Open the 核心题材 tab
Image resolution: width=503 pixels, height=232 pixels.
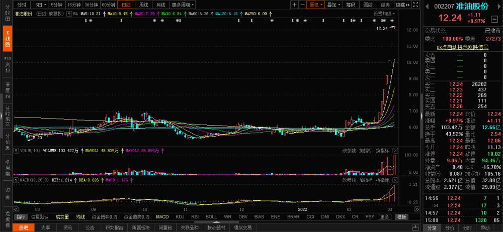pyautogui.click(x=216, y=228)
